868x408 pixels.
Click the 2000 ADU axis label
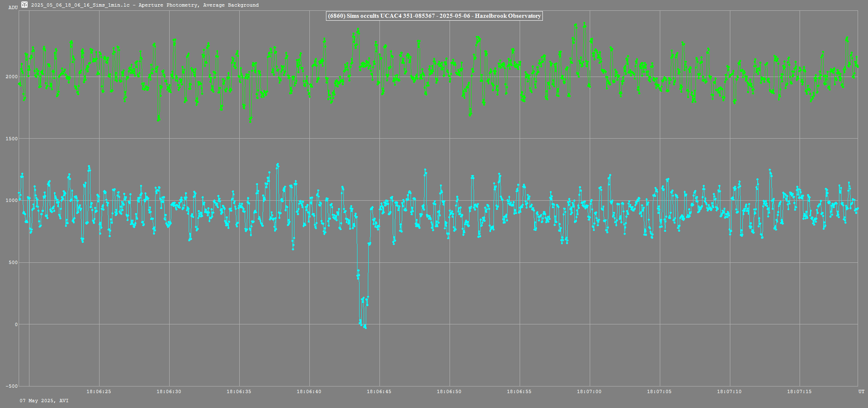click(12, 77)
